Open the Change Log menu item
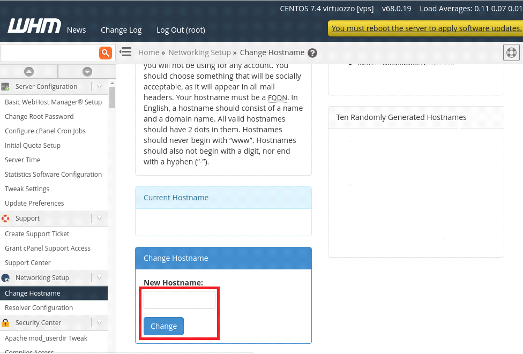The image size is (523, 354). (121, 30)
